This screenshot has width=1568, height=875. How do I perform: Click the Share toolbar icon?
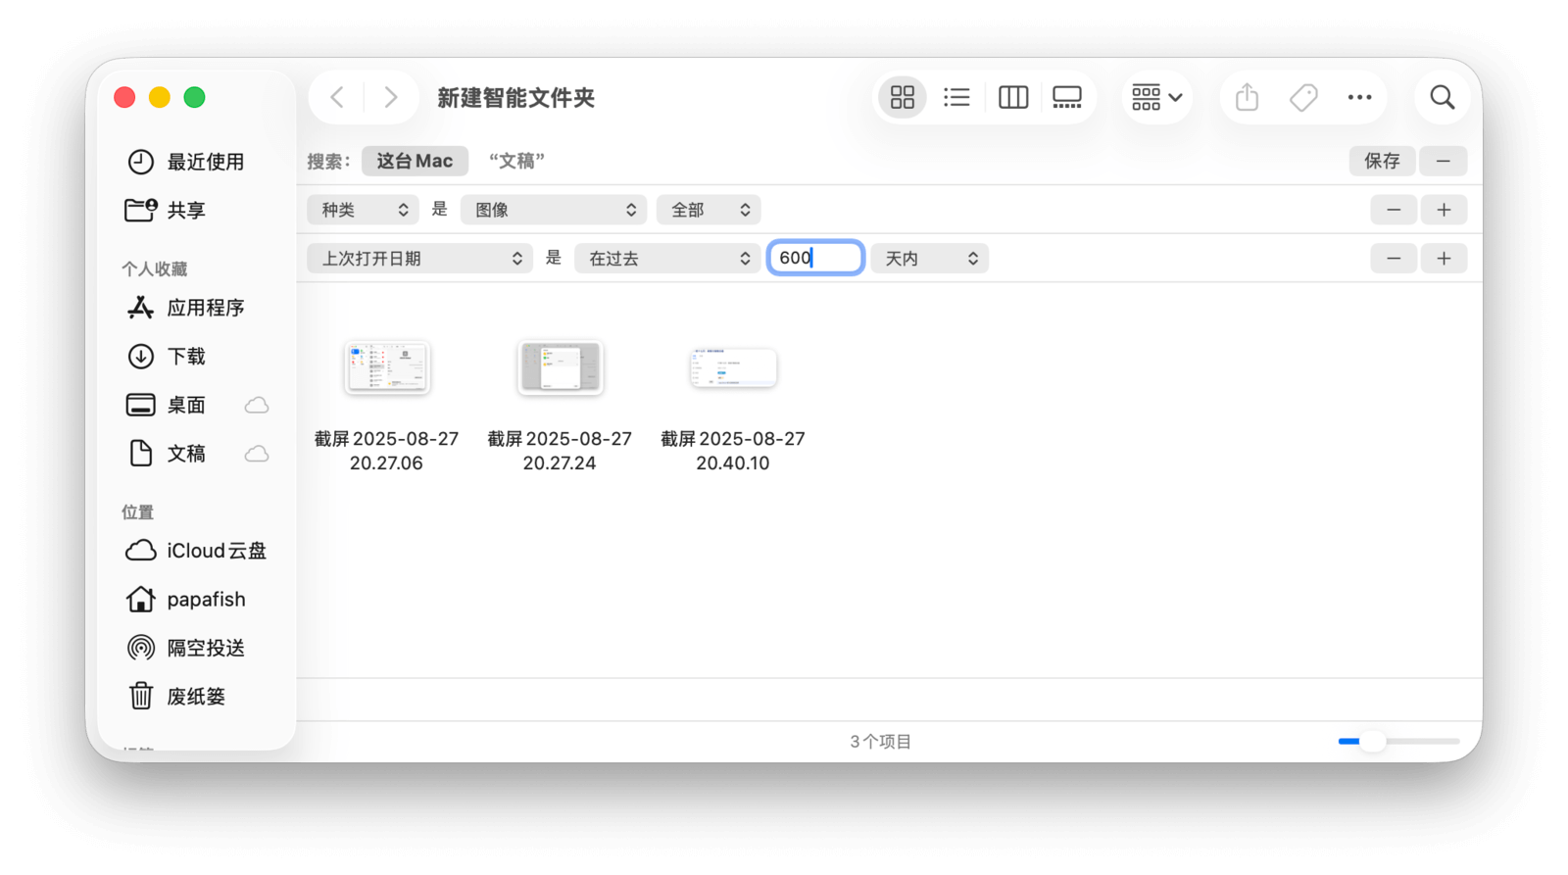pos(1247,97)
